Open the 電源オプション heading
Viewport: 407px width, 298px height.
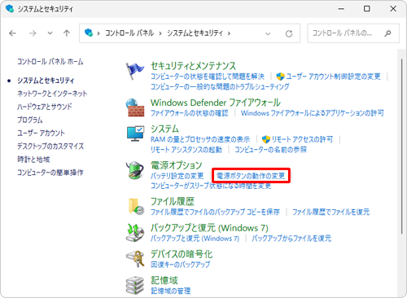[177, 165]
